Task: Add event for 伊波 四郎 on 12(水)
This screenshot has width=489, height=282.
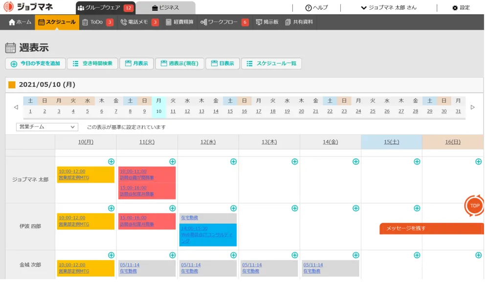Action: [233, 208]
